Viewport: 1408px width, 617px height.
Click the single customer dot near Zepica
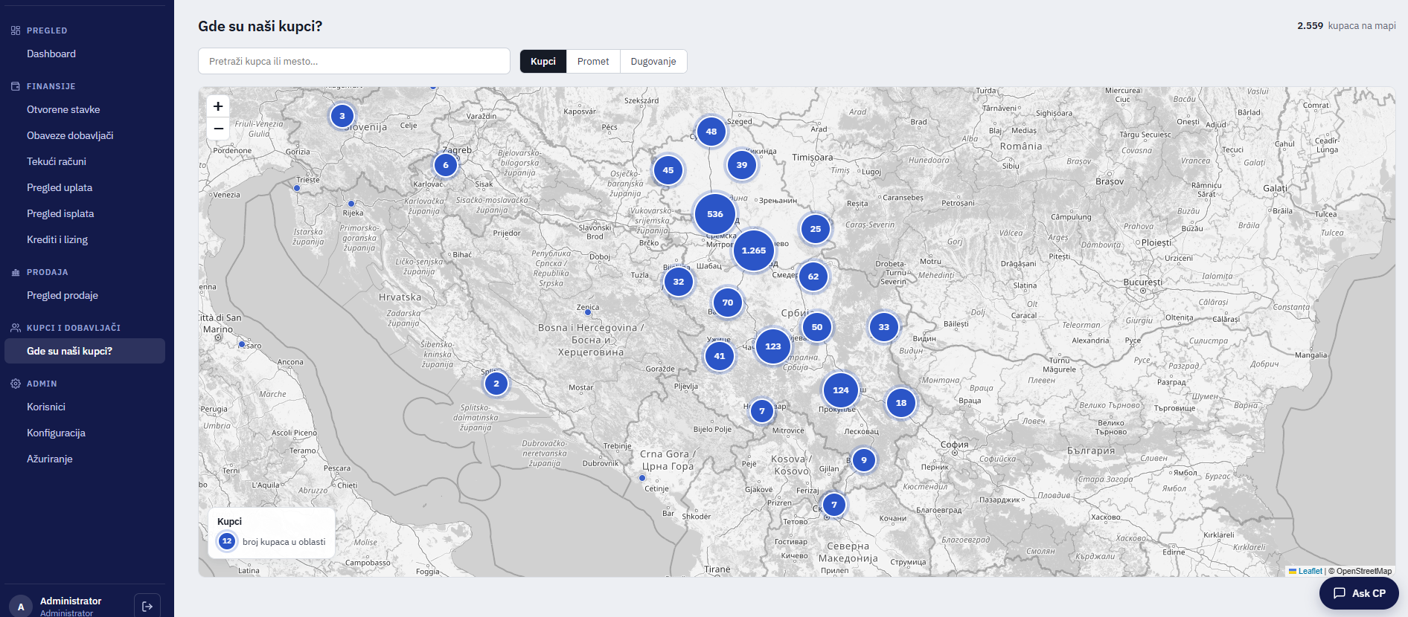(588, 312)
